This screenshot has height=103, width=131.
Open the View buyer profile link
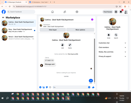click(x=73, y=54)
